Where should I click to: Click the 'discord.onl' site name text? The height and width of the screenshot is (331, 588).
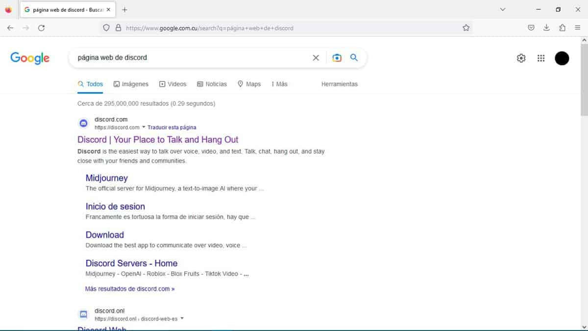[109, 311]
